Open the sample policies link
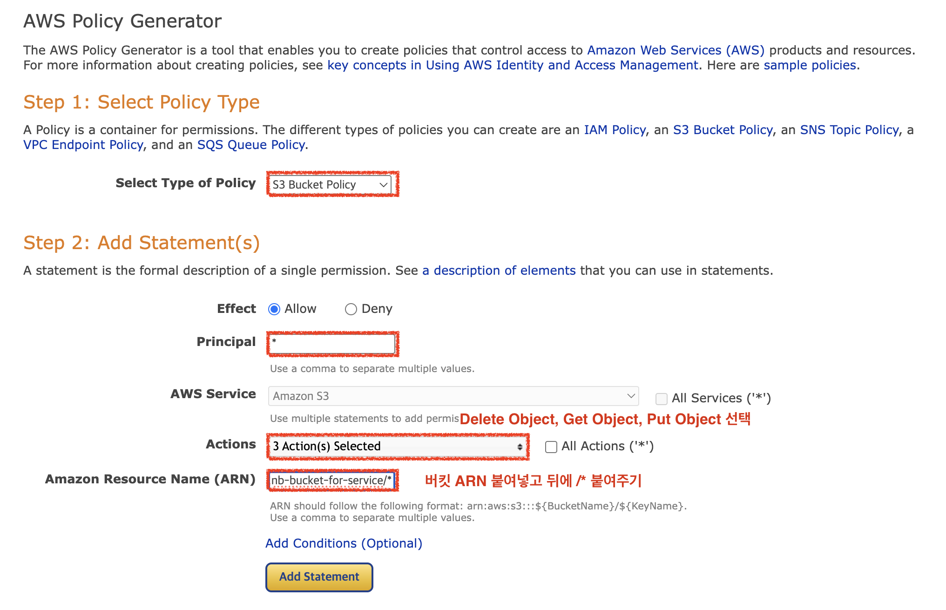Image resolution: width=946 pixels, height=610 pixels. pos(810,65)
